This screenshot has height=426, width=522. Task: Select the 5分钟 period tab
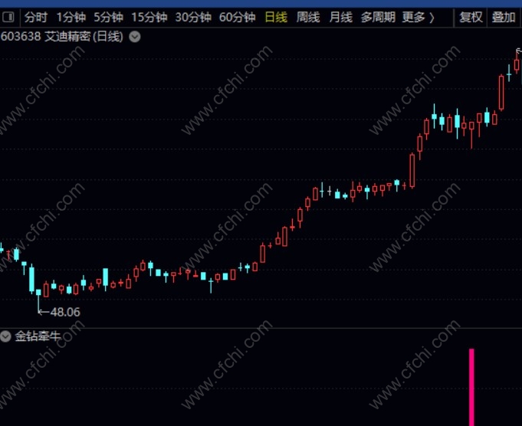pyautogui.click(x=108, y=17)
